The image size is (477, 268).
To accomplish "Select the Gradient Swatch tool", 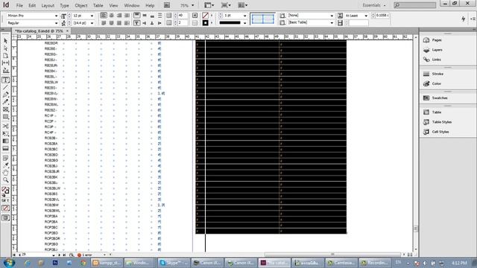I will [5, 141].
